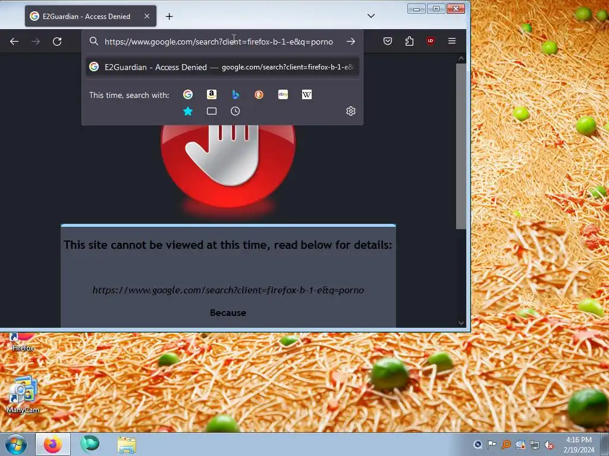The height and width of the screenshot is (456, 609).
Task: Click the 'Because' text on the page
Action: pyautogui.click(x=228, y=313)
